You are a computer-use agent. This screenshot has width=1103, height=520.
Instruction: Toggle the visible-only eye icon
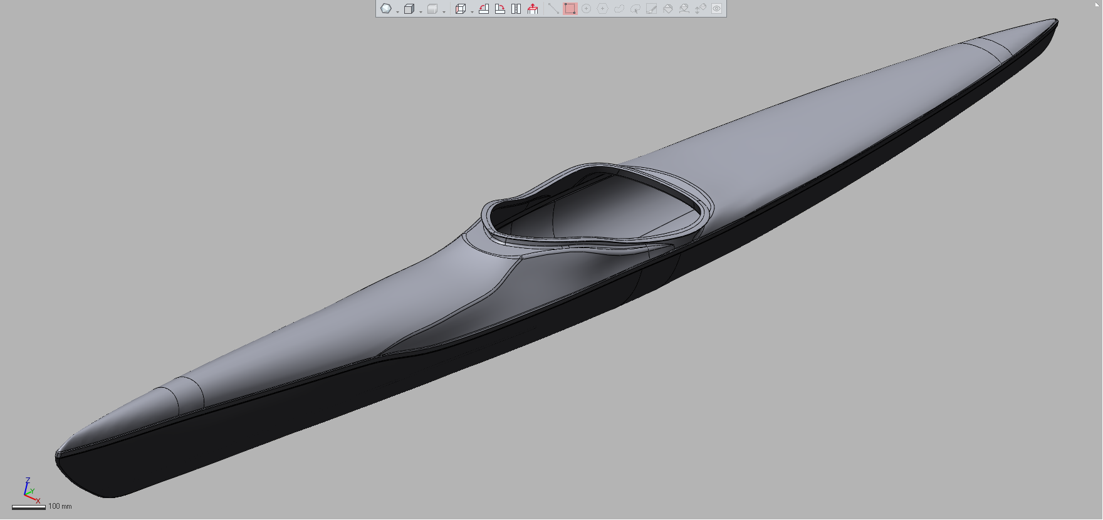(716, 9)
